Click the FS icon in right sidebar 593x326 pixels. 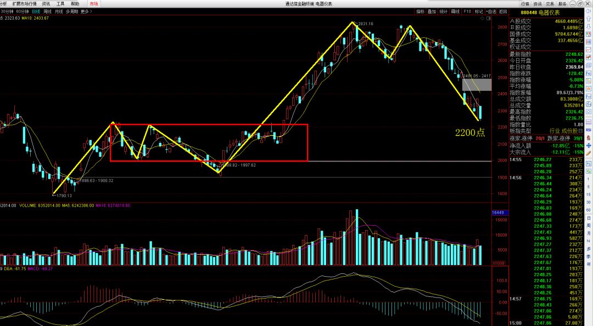(x=589, y=164)
